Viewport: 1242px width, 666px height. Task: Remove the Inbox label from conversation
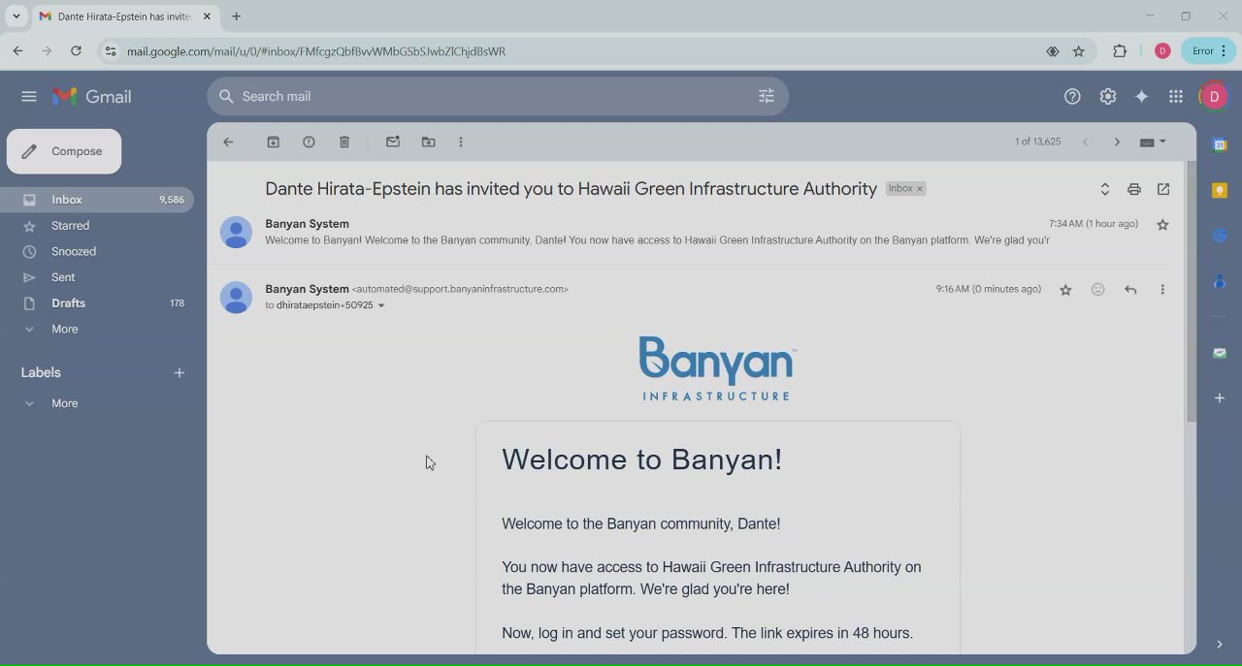[x=920, y=189]
